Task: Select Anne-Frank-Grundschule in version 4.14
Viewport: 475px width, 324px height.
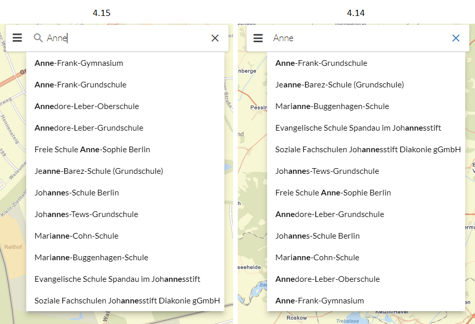Action: pos(322,63)
